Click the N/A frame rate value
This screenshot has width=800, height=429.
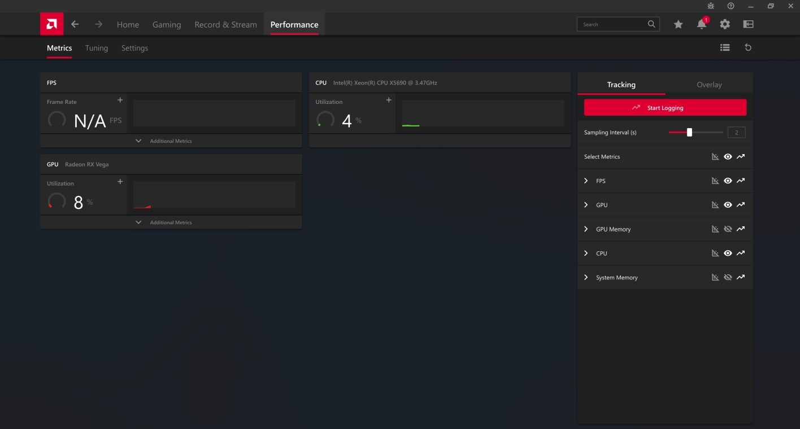pyautogui.click(x=90, y=121)
